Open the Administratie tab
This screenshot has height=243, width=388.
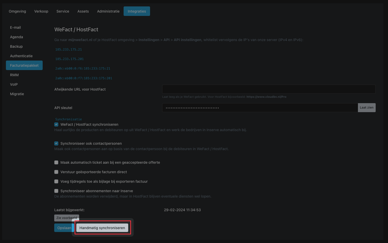[108, 11]
